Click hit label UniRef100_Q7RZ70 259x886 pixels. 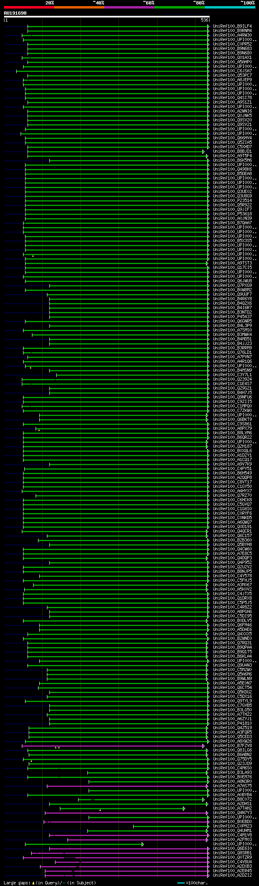(232, 495)
